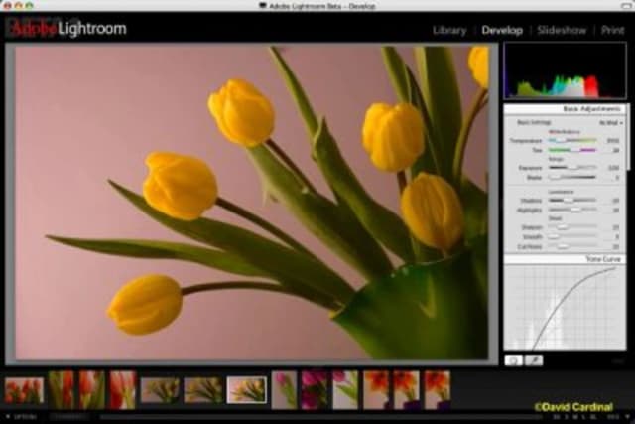The image size is (635, 424).
Task: Click the window toolbar toggle pill button
Action: tap(626, 6)
